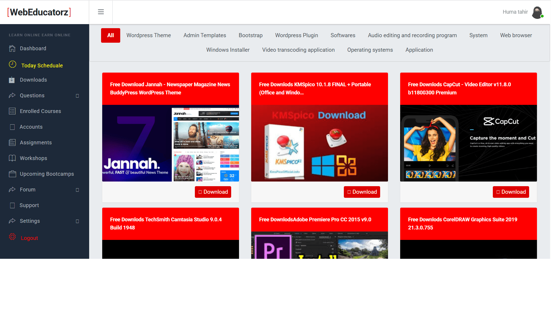The image size is (557, 316).
Task: Select the Wordpress Plugin filter
Action: 297,35
